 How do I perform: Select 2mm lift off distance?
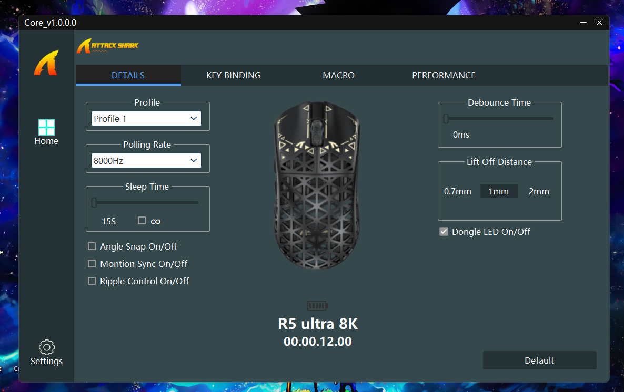[539, 191]
